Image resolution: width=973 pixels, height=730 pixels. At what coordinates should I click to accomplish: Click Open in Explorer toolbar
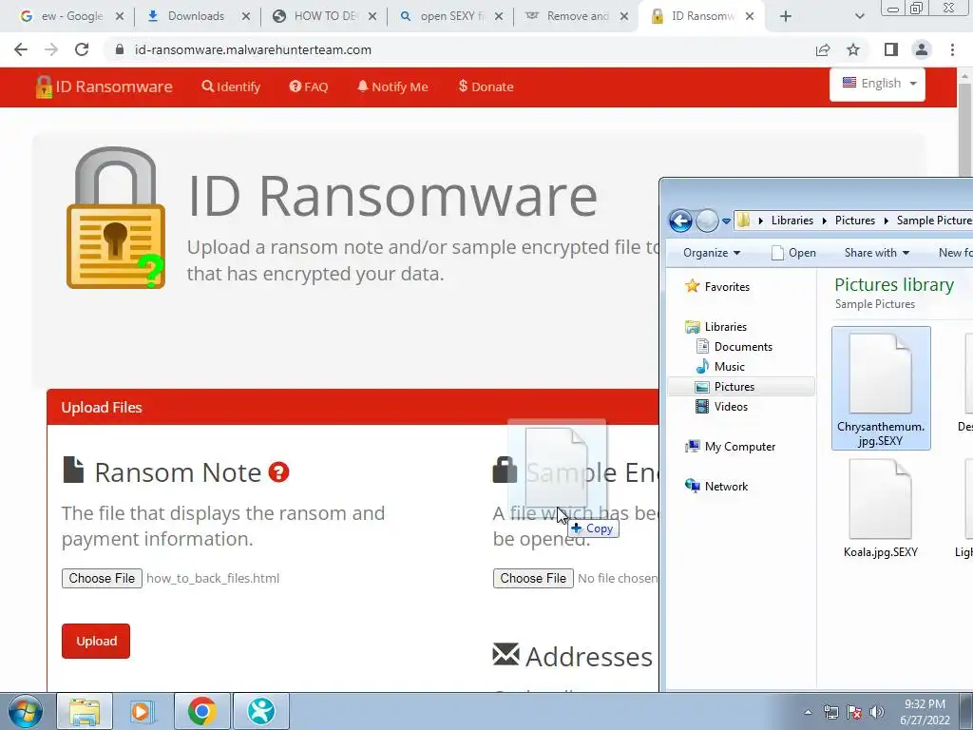tap(793, 253)
